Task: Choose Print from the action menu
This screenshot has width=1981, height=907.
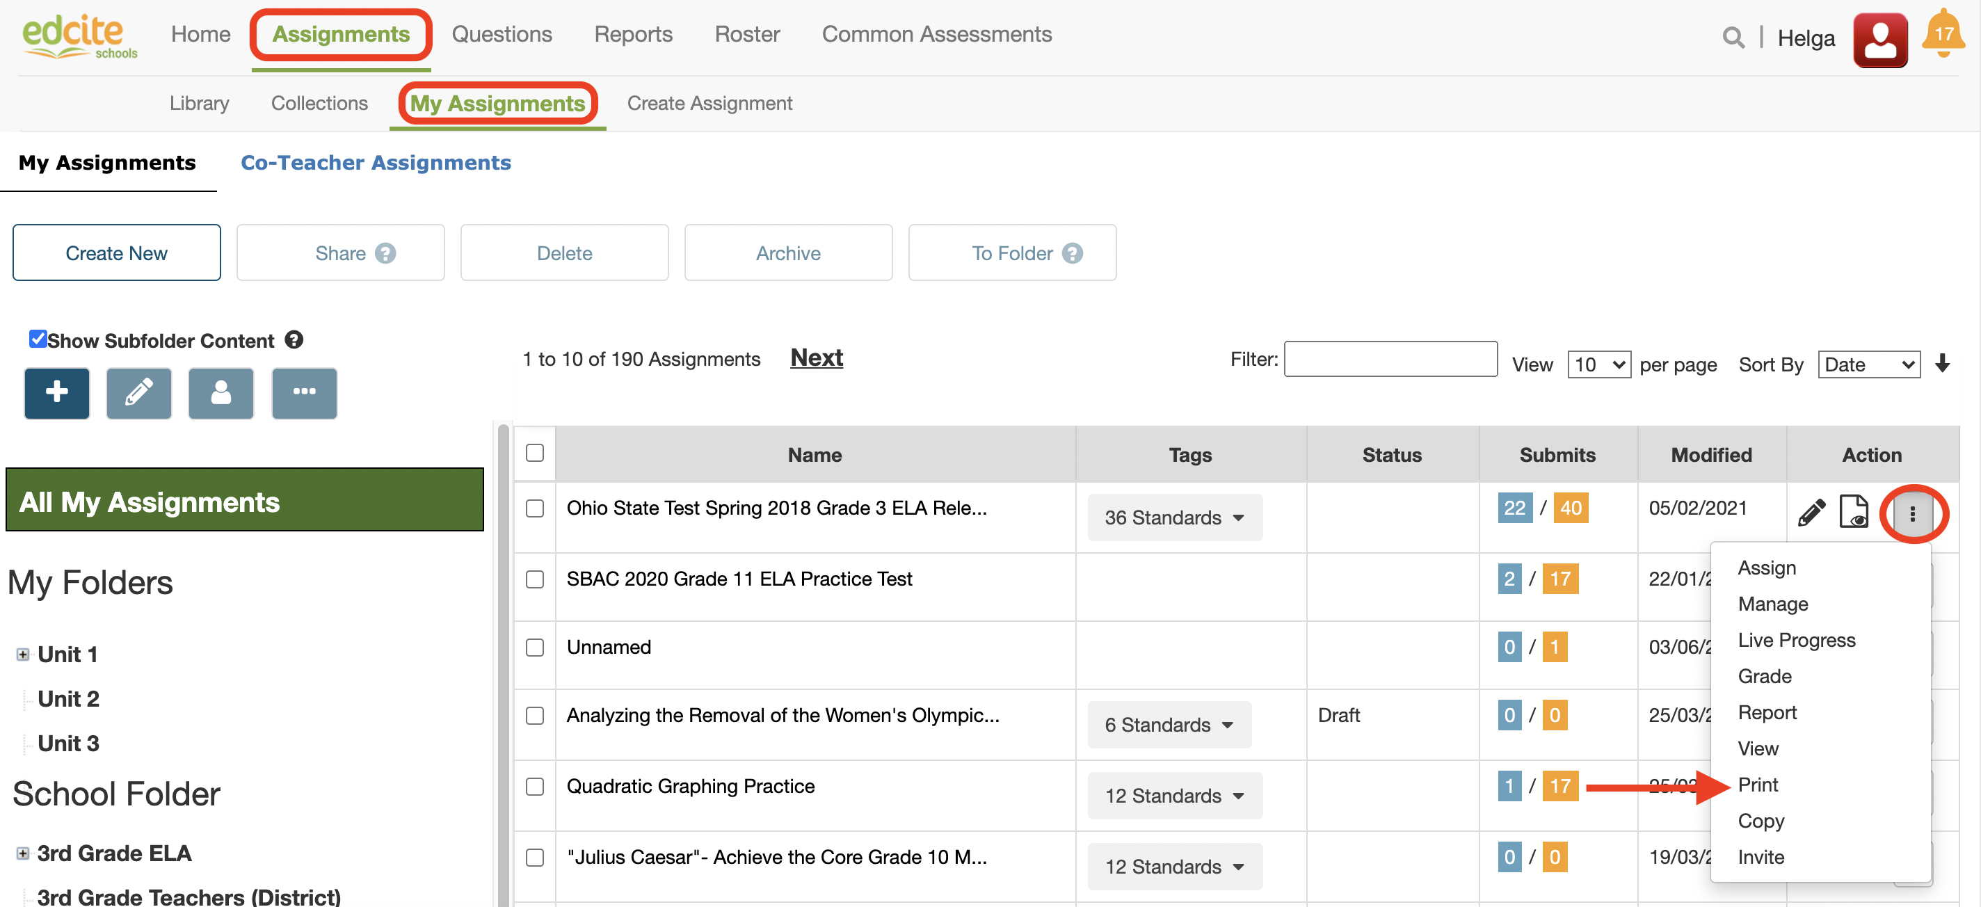Action: [x=1757, y=785]
